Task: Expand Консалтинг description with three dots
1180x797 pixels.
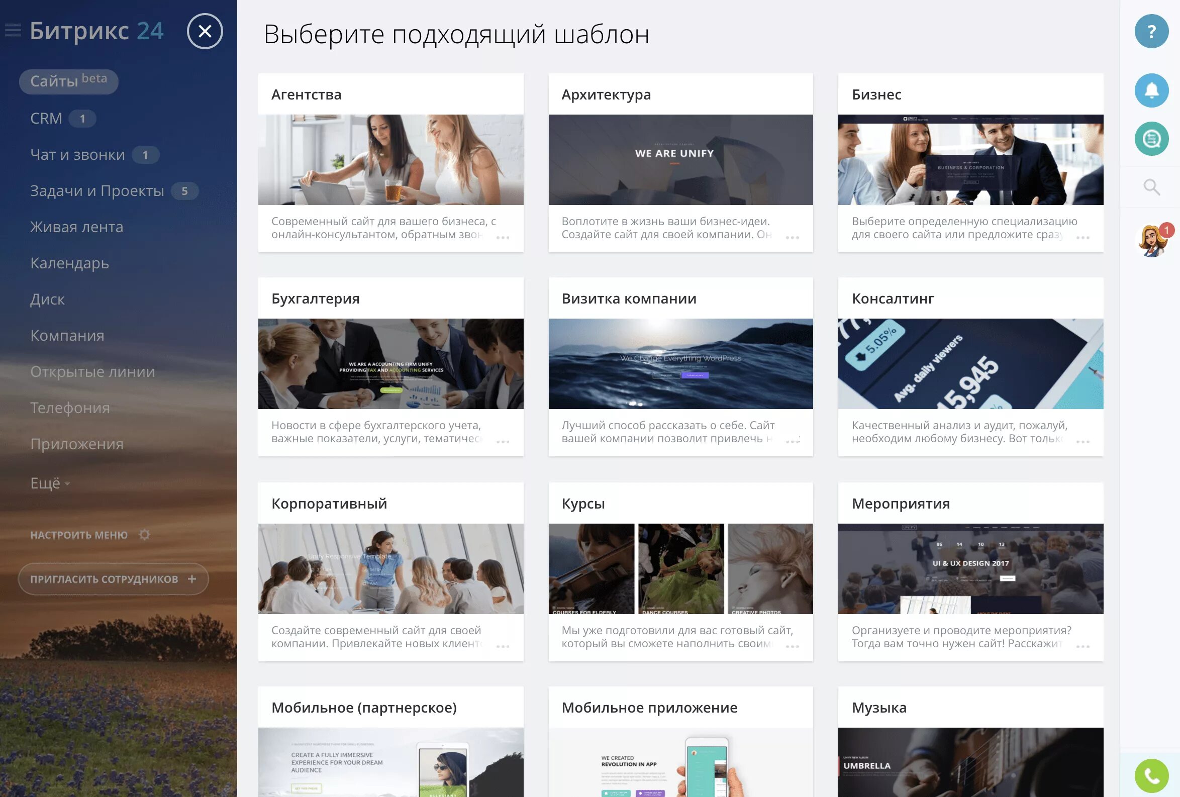Action: pyautogui.click(x=1083, y=442)
